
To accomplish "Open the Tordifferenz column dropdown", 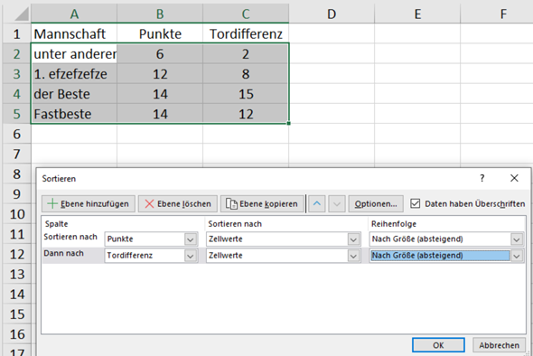I will coord(191,256).
